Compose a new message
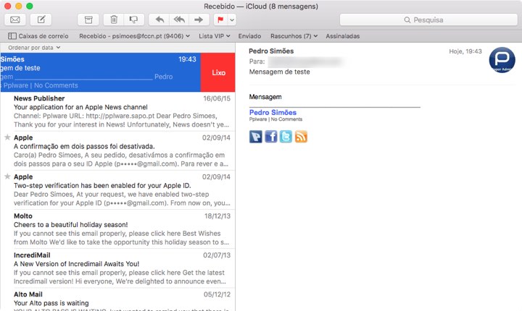The height and width of the screenshot is (311, 522). click(41, 20)
